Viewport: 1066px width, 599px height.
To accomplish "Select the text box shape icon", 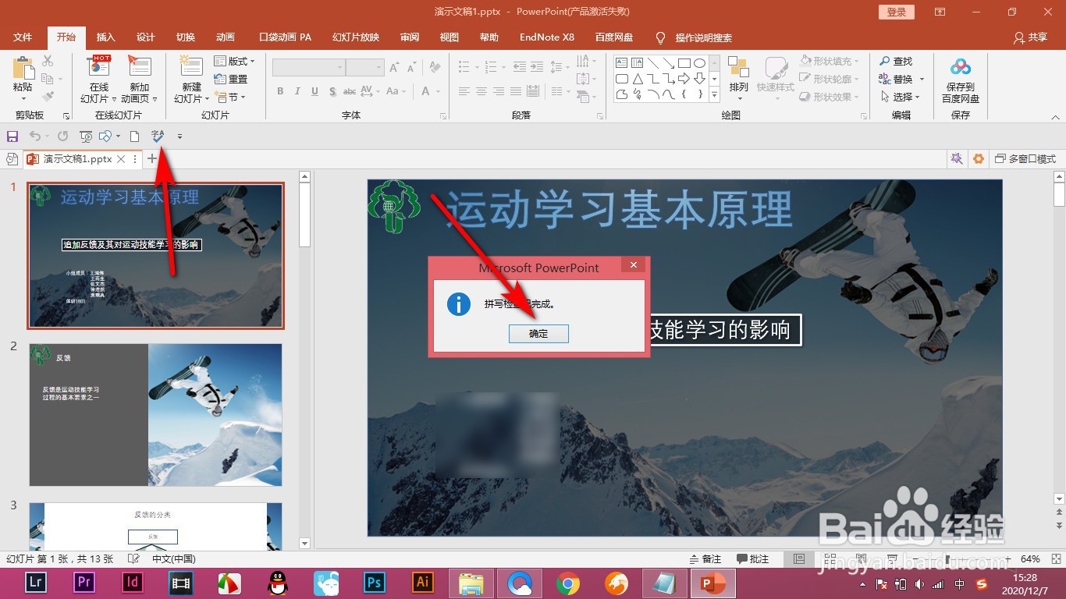I will pyautogui.click(x=622, y=63).
